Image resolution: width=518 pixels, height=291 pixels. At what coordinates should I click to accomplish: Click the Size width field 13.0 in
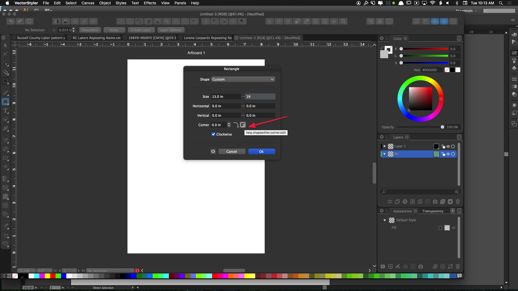(x=226, y=96)
